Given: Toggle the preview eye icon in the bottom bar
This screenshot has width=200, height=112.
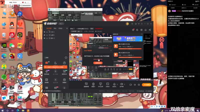Looking at the screenshot, I should pyautogui.click(x=135, y=85).
